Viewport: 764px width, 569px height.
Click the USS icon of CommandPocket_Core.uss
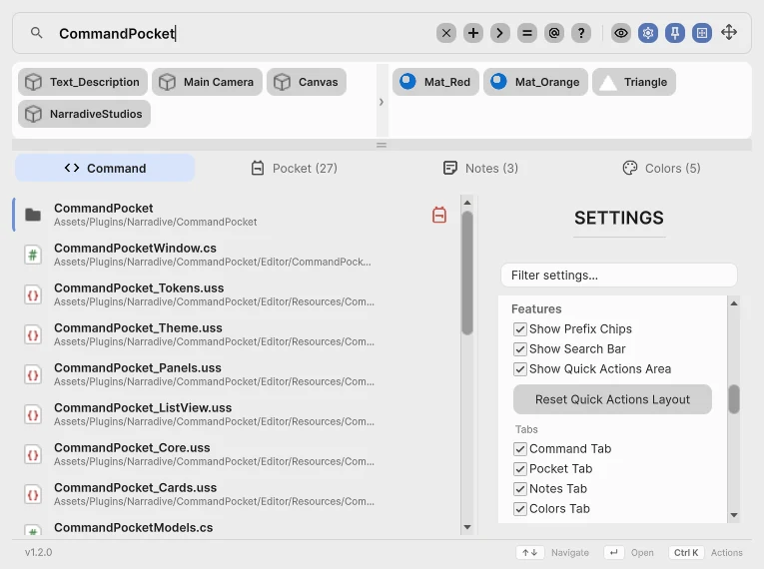[33, 454]
